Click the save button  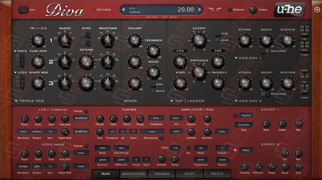pyautogui.click(x=23, y=10)
